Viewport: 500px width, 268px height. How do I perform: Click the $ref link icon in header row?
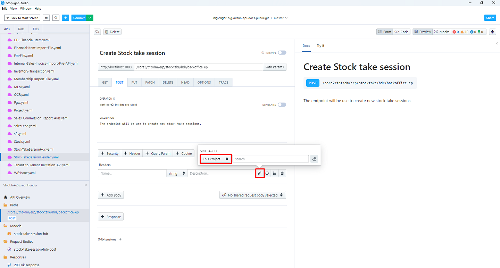pos(260,173)
